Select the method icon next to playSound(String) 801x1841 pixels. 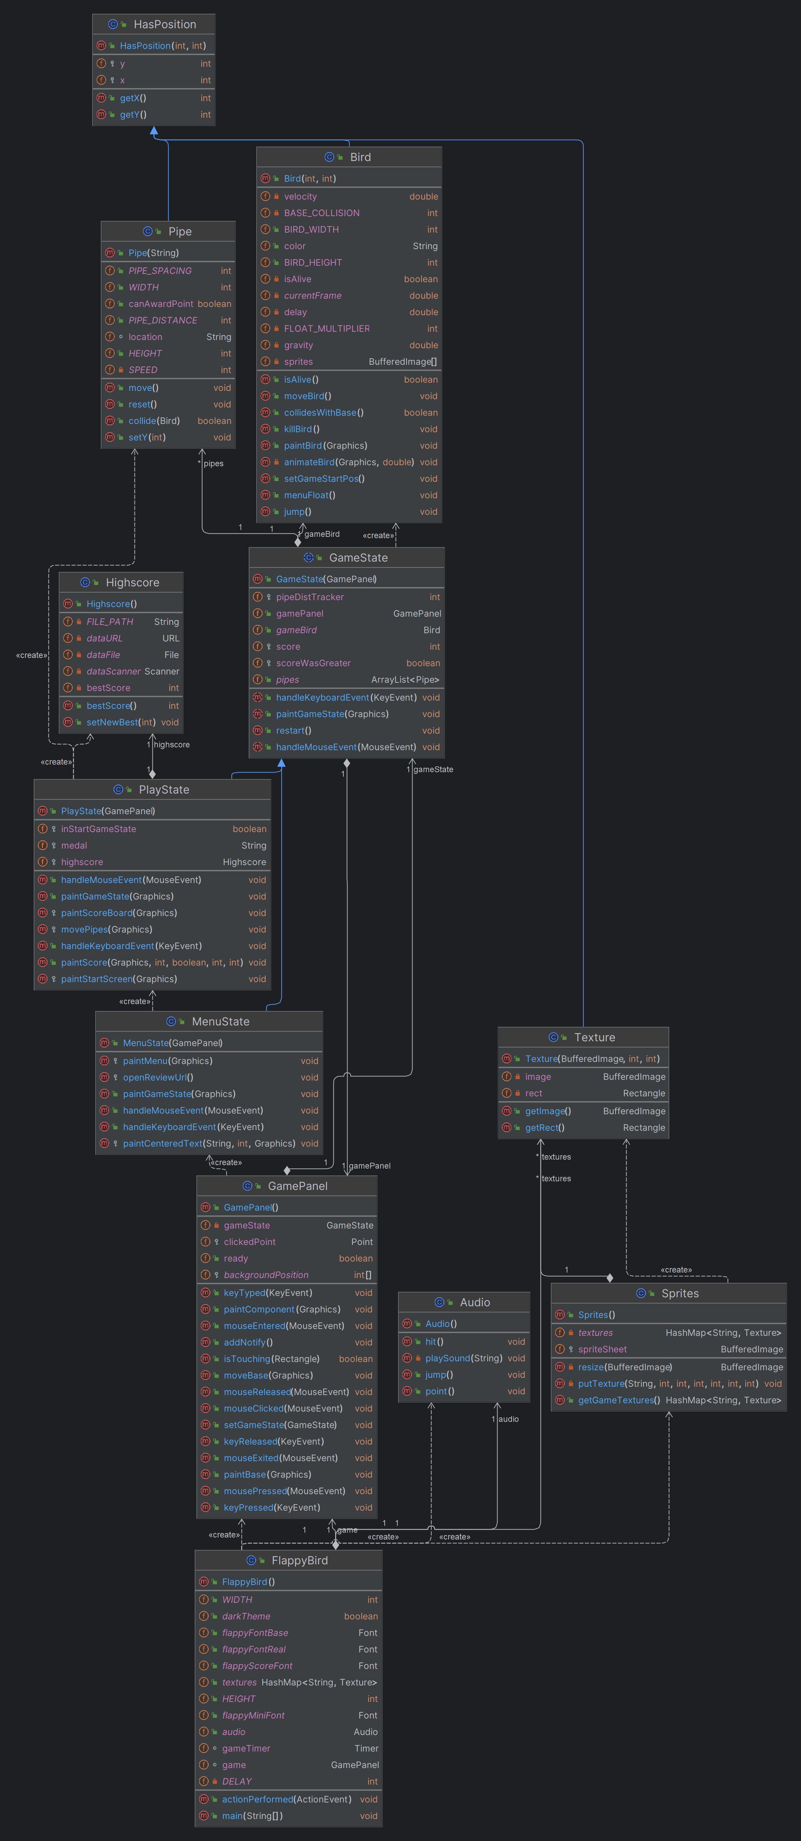pos(407,1358)
